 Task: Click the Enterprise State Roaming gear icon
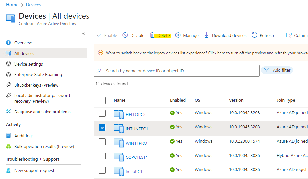[x=8, y=74]
